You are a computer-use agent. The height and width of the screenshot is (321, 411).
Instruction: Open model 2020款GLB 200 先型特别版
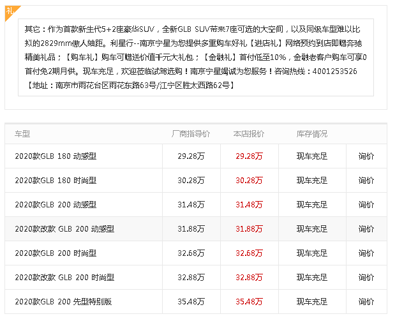click(63, 302)
